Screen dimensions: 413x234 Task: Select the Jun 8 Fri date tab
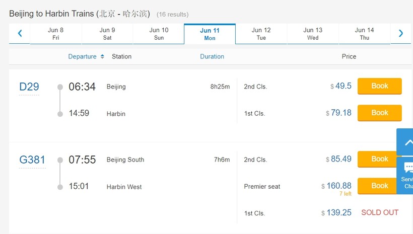pos(56,34)
